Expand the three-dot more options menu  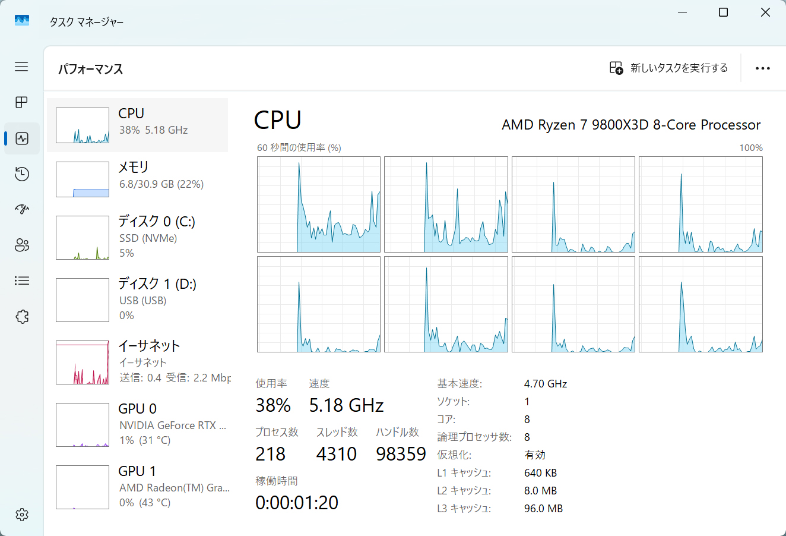(763, 68)
